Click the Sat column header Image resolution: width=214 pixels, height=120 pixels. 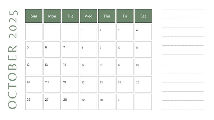(x=143, y=16)
